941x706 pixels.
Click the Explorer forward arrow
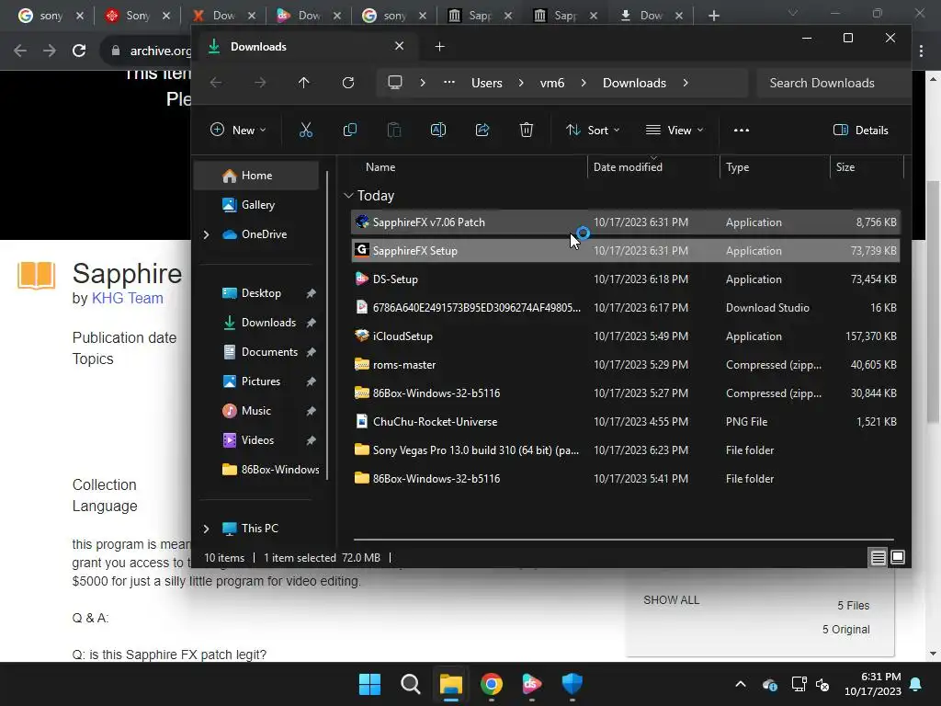(260, 83)
